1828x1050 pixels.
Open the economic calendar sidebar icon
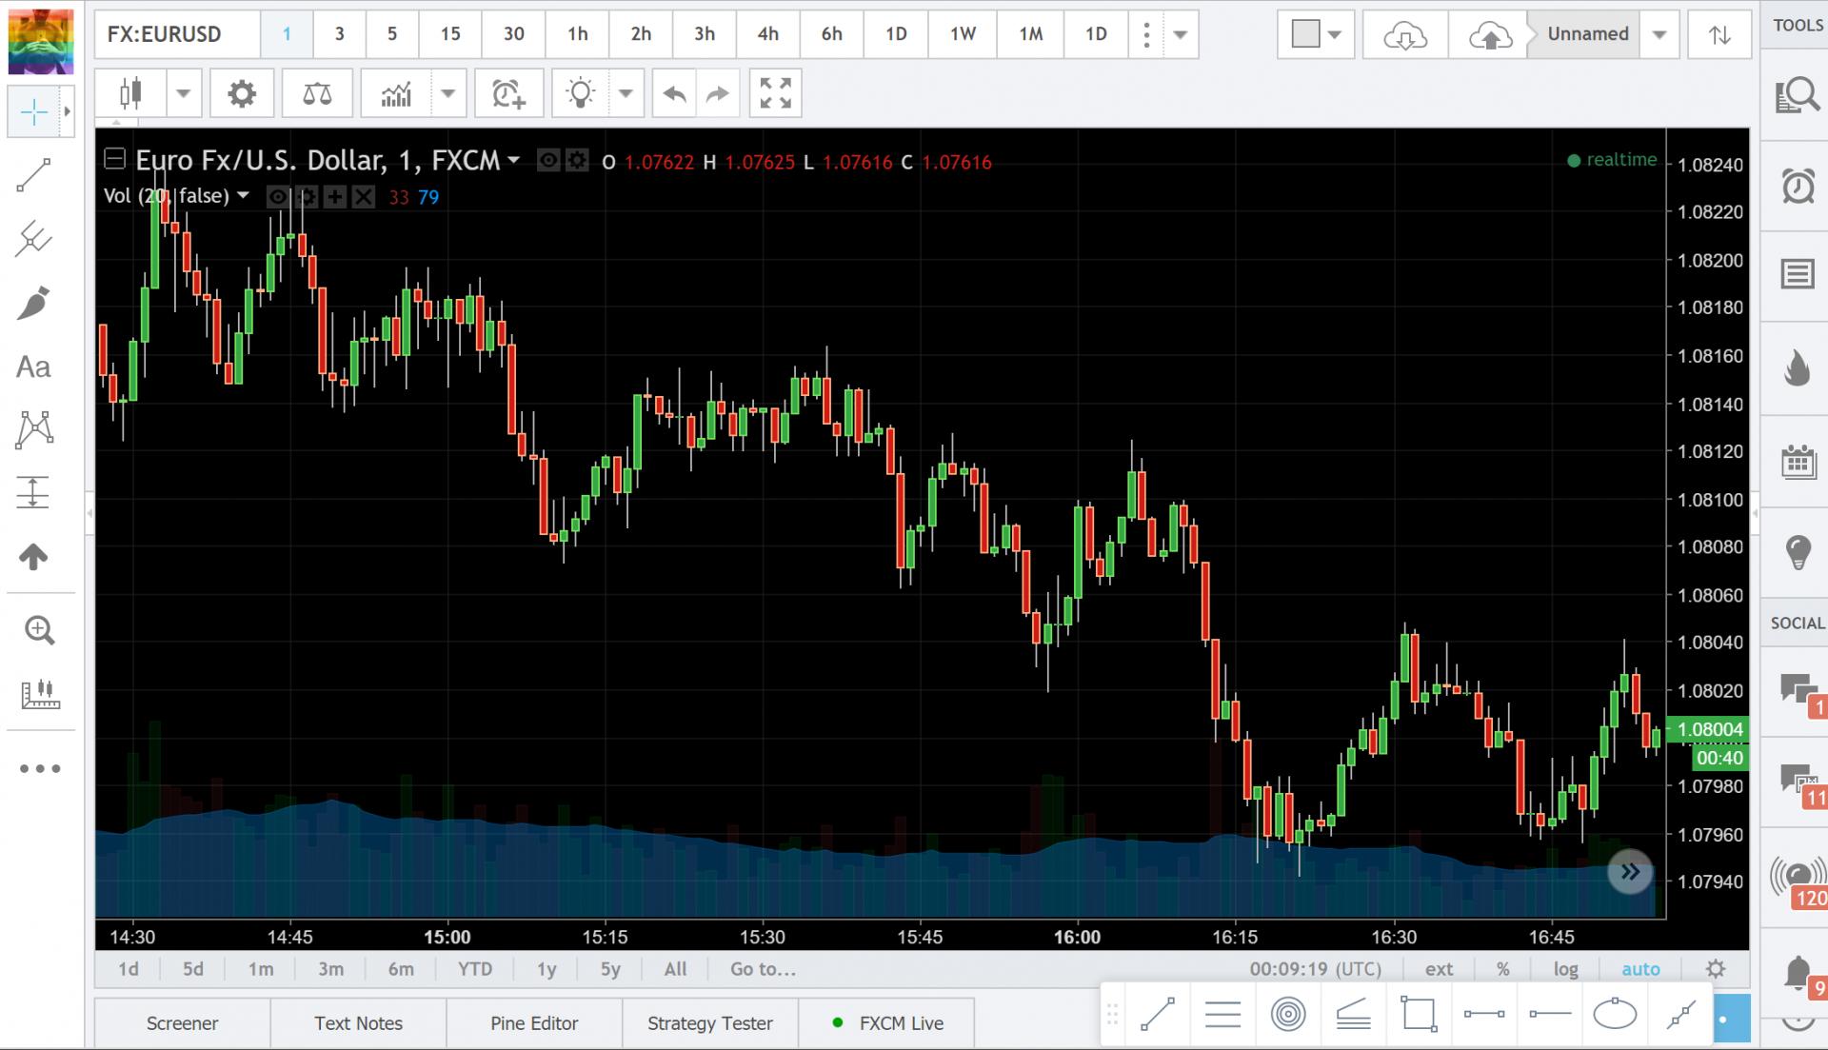(1797, 463)
